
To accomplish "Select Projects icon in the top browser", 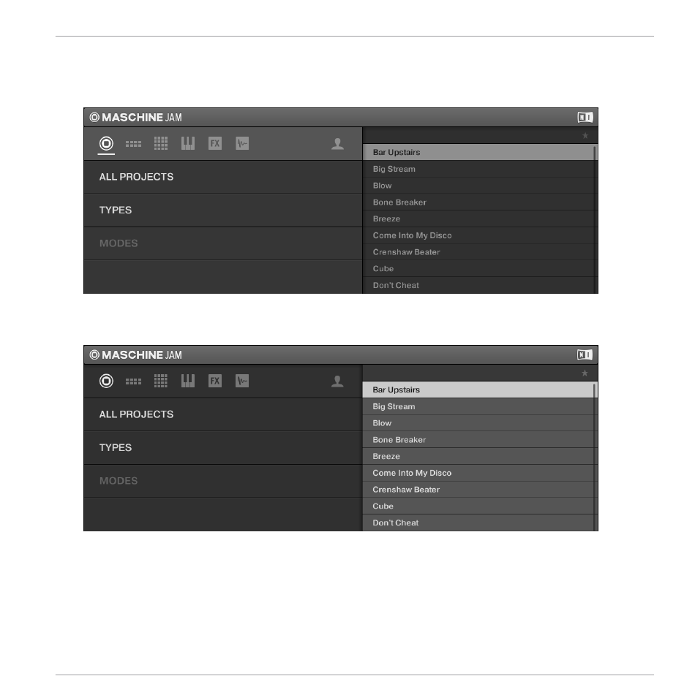I will coord(106,144).
